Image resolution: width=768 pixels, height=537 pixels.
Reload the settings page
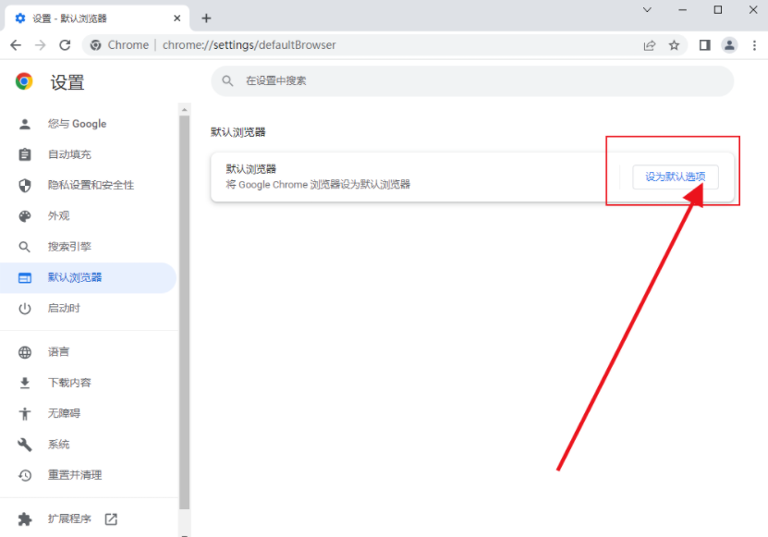click(65, 45)
